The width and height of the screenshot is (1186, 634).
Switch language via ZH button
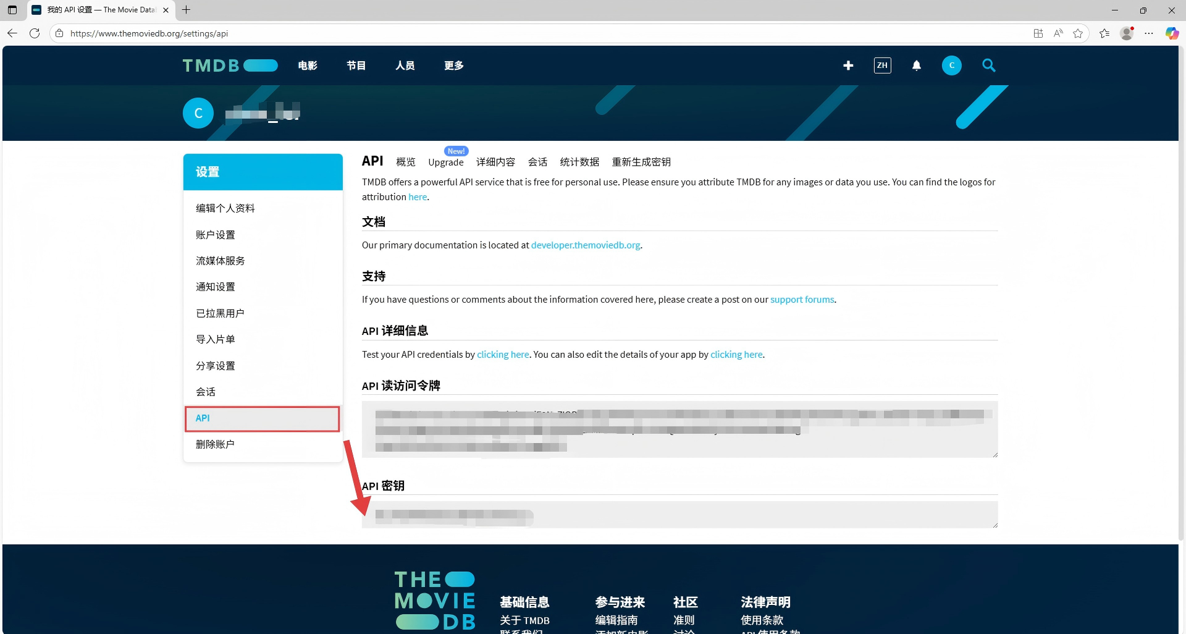(x=882, y=66)
